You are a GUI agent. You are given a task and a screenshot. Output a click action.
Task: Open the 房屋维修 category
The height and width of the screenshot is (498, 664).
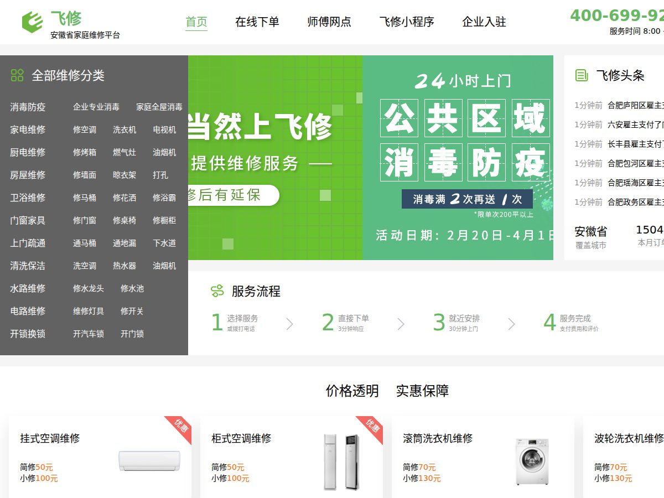click(28, 175)
